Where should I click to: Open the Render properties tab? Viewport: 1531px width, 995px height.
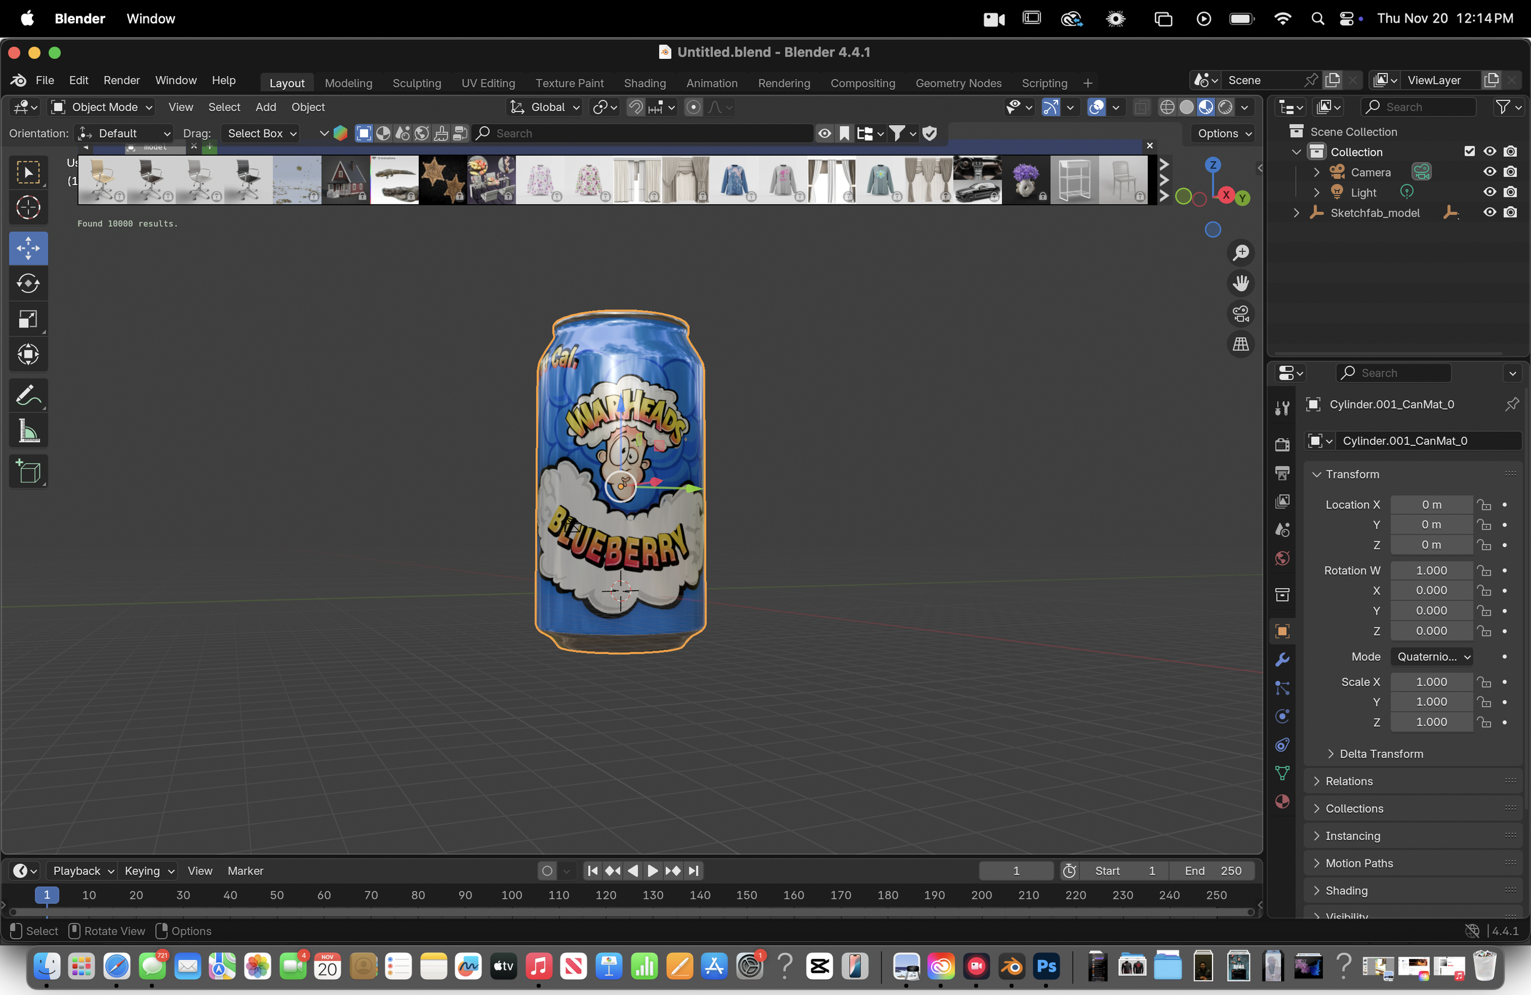pos(1282,444)
